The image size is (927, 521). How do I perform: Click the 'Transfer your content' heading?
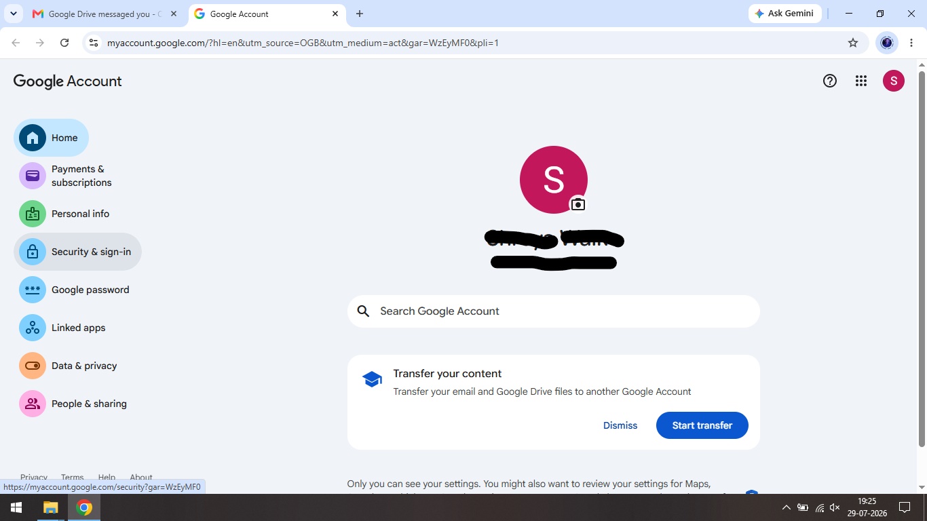tap(447, 374)
